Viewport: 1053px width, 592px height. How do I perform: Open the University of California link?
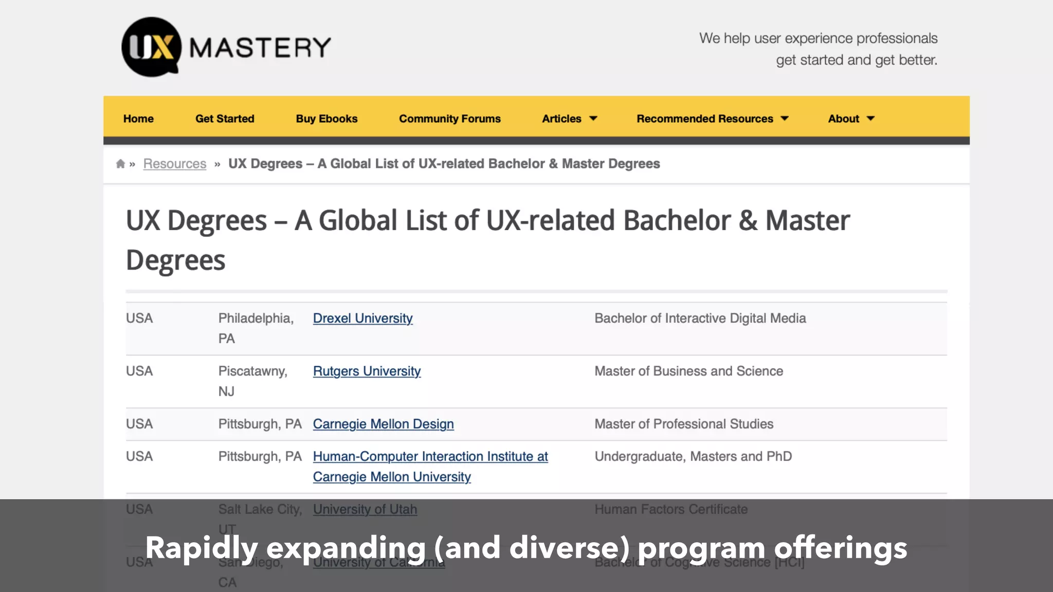(x=379, y=562)
